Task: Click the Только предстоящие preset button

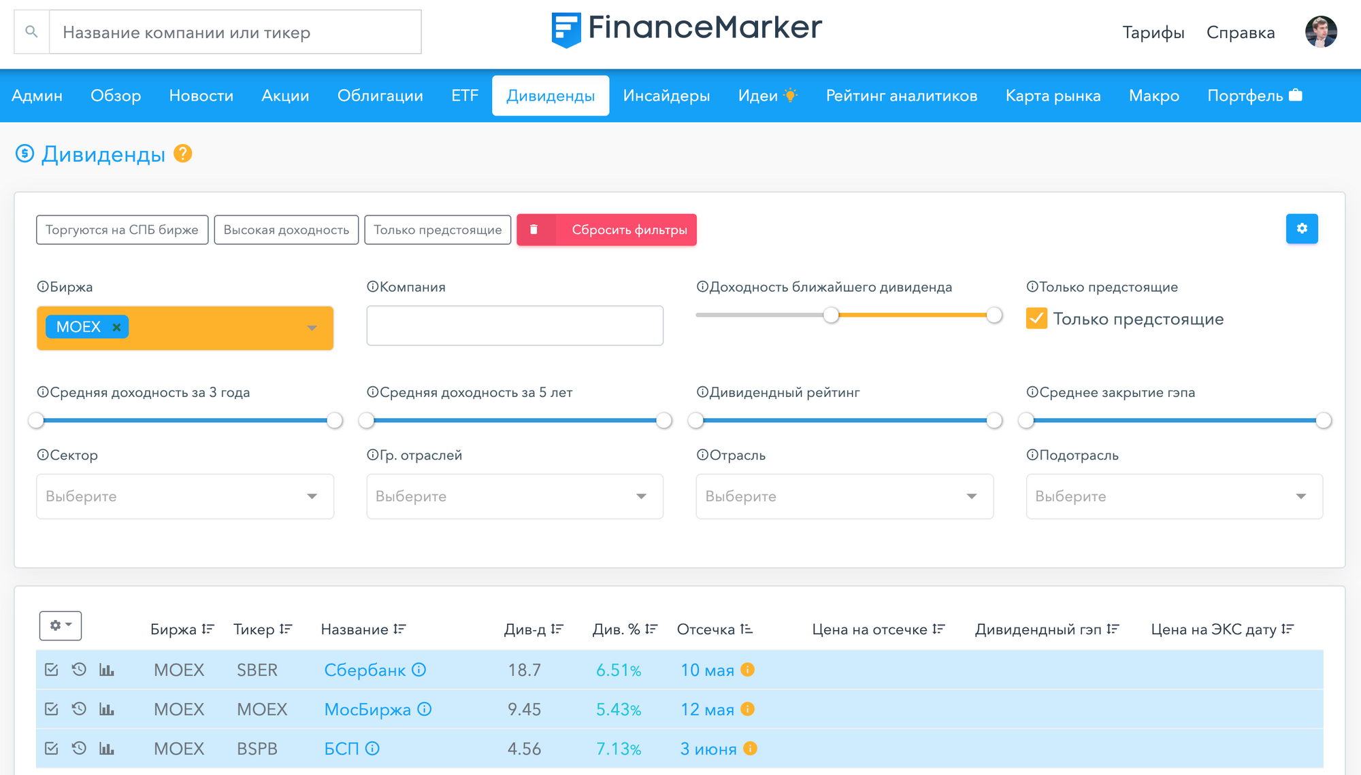Action: pyautogui.click(x=438, y=230)
